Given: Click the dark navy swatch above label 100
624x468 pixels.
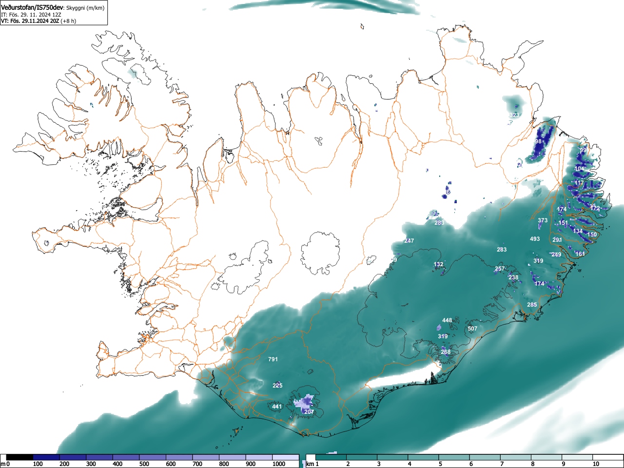Looking at the screenshot, I should tap(46, 457).
